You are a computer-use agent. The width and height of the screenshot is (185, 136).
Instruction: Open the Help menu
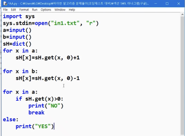[72, 10]
